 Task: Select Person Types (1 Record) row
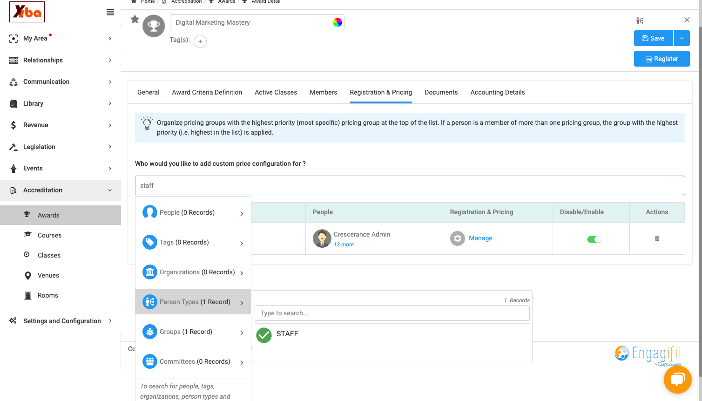point(193,302)
